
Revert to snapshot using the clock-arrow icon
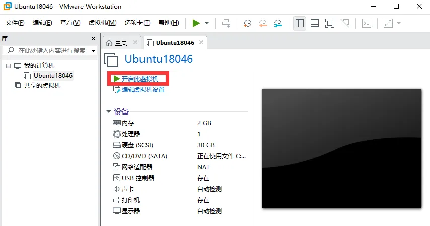pyautogui.click(x=263, y=23)
